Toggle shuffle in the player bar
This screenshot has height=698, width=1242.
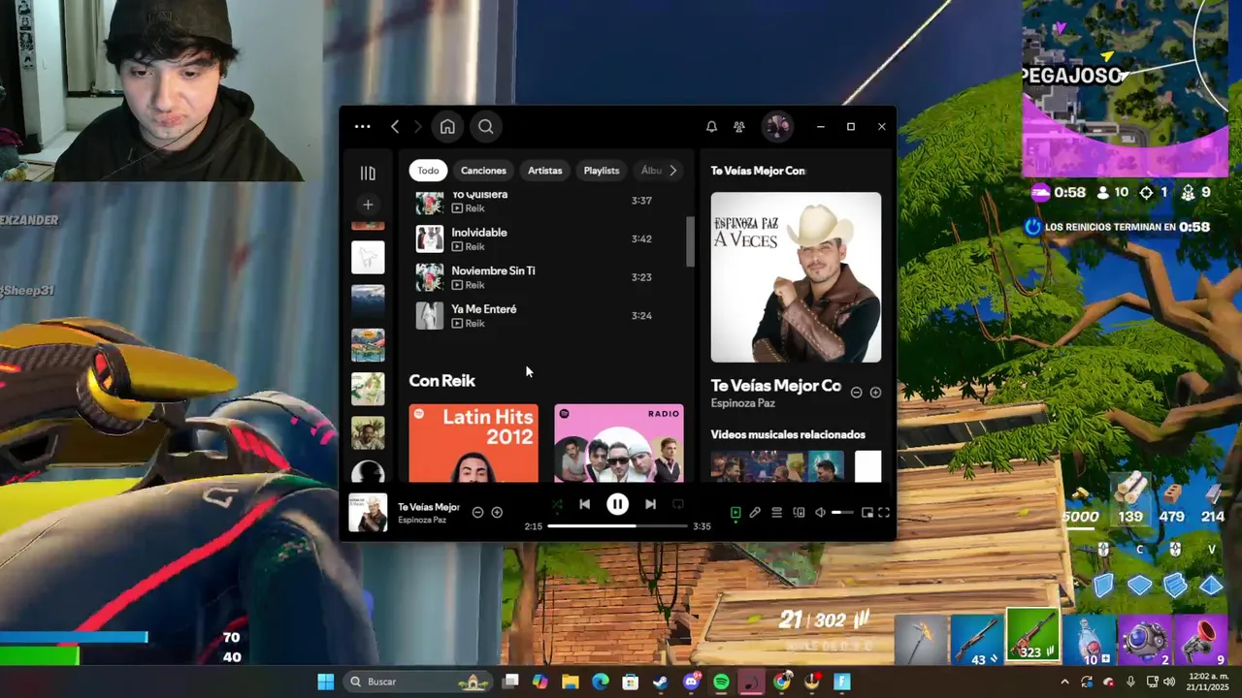coord(557,504)
